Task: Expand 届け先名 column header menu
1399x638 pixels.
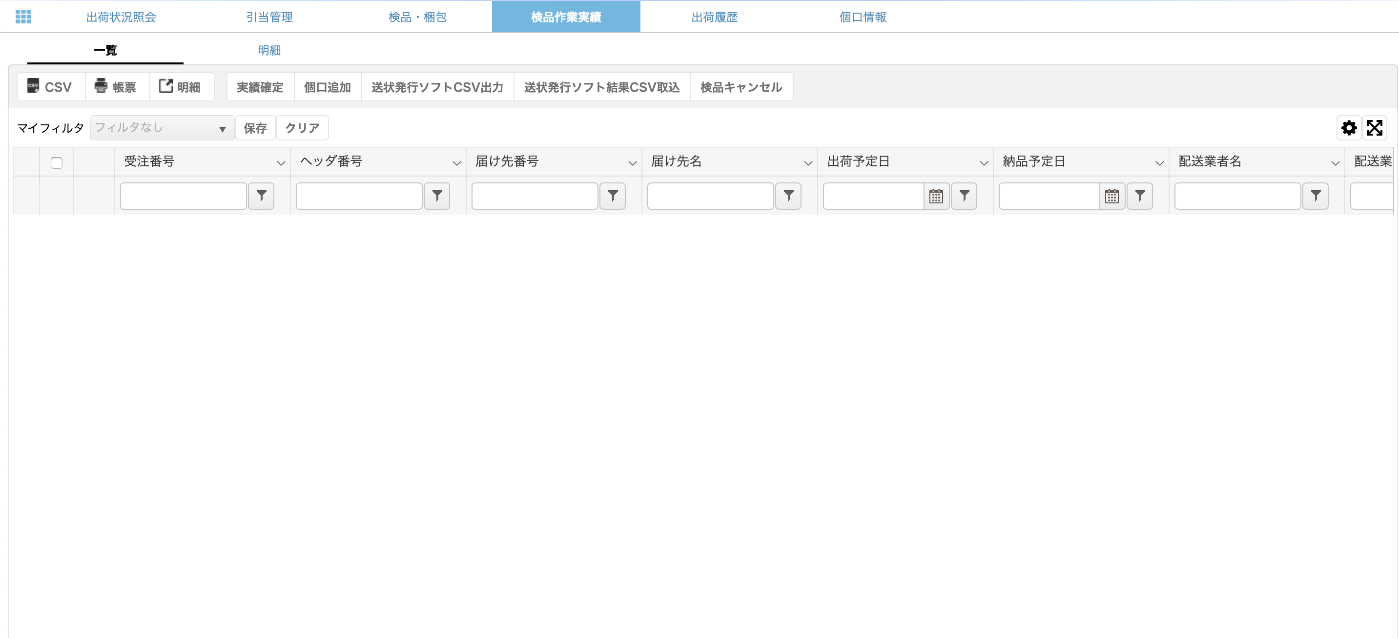Action: 808,163
